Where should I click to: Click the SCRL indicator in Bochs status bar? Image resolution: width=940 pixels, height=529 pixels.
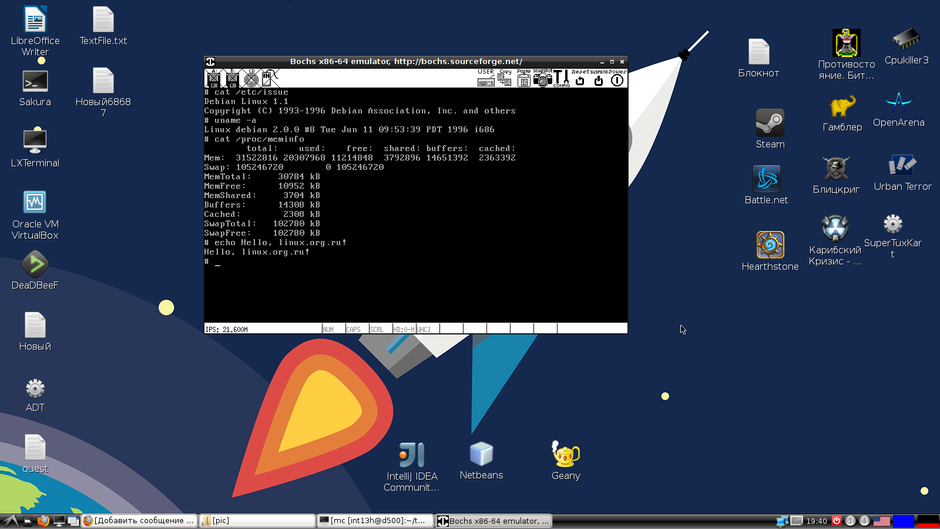pos(381,329)
